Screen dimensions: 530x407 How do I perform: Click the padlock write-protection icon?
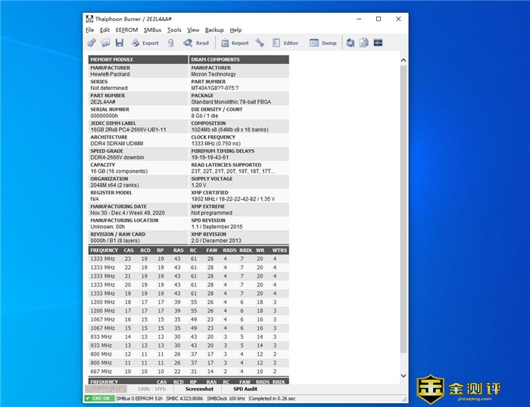point(171,43)
